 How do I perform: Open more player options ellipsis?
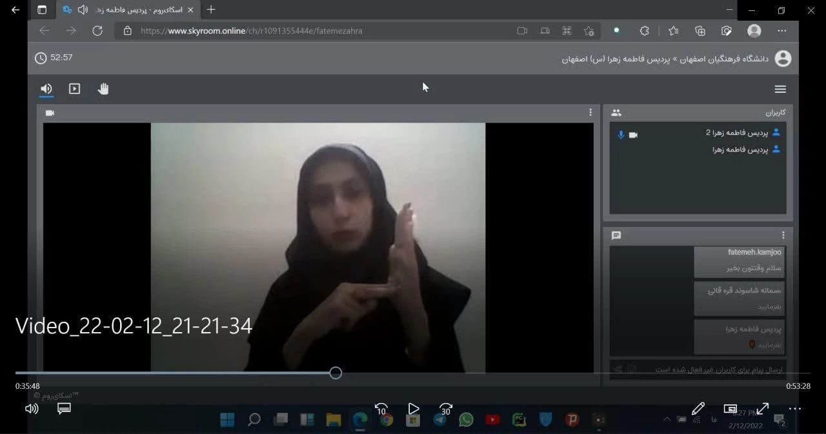pos(795,409)
